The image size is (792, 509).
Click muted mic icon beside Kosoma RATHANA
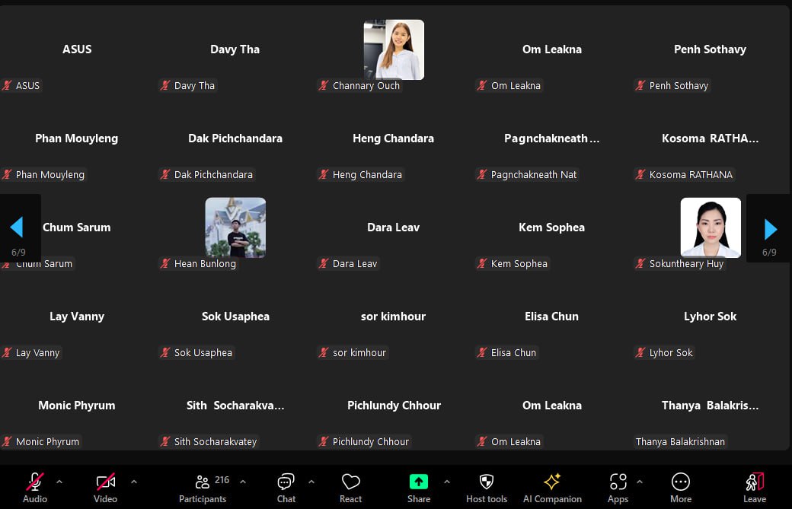pyautogui.click(x=640, y=174)
